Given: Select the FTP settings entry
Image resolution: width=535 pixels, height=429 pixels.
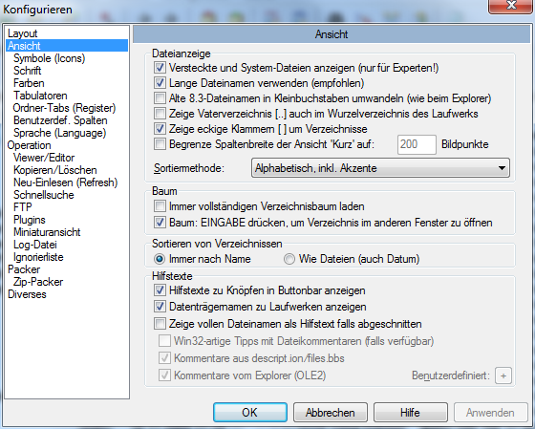Looking at the screenshot, I should coord(23,207).
